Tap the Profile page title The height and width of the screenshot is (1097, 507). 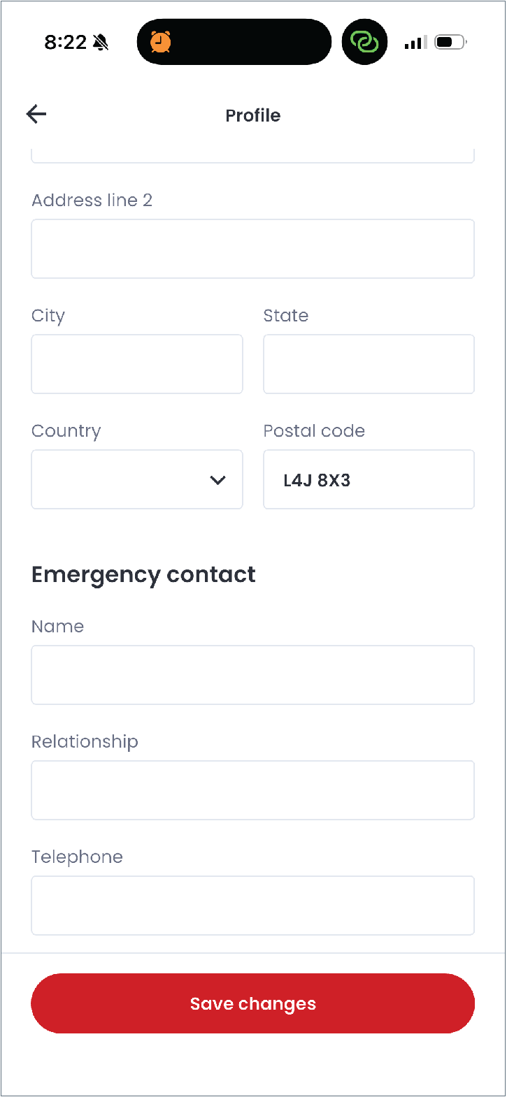pos(253,115)
